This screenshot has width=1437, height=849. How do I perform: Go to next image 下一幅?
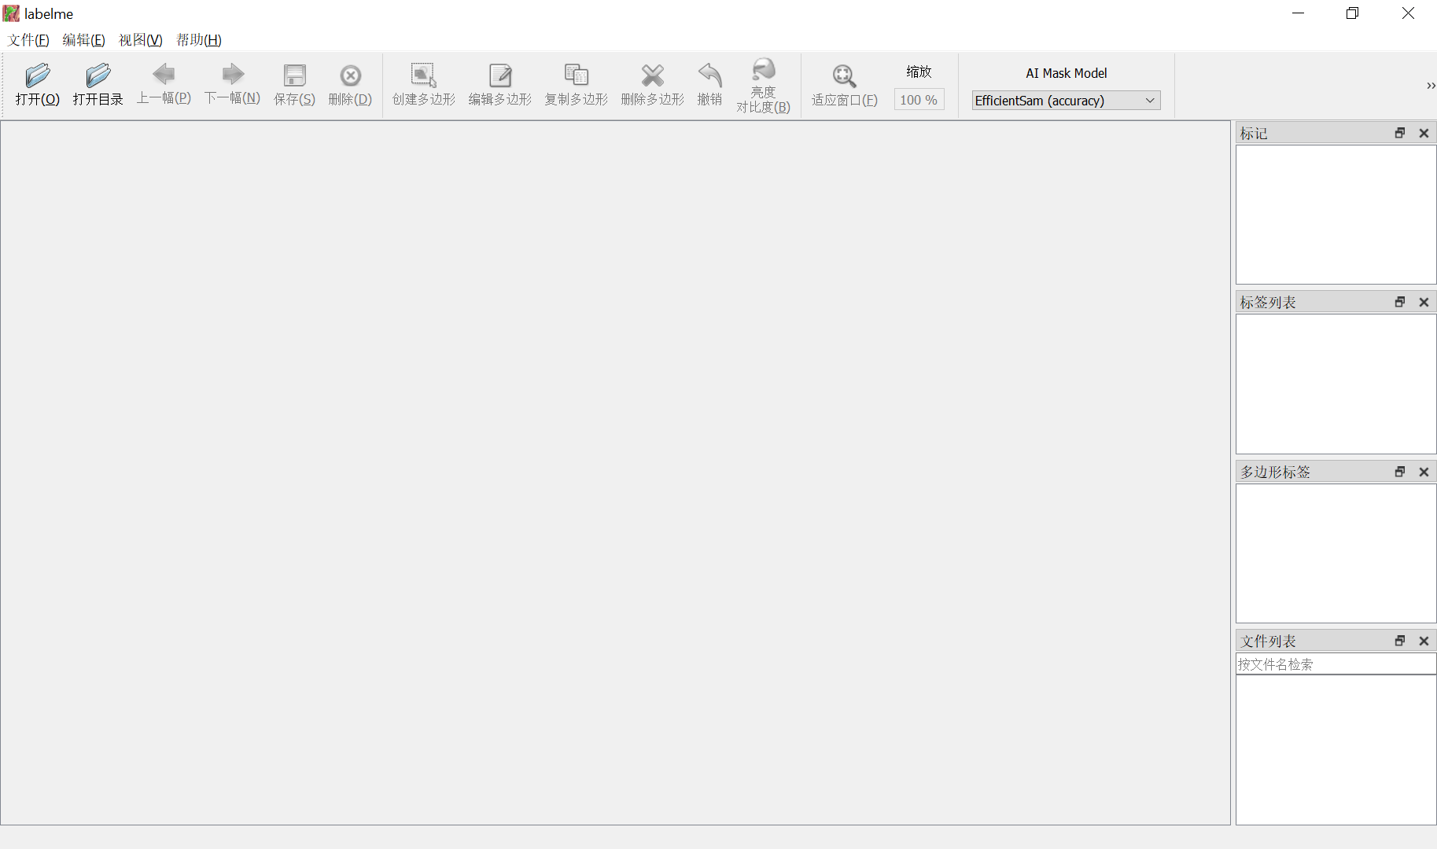232,75
